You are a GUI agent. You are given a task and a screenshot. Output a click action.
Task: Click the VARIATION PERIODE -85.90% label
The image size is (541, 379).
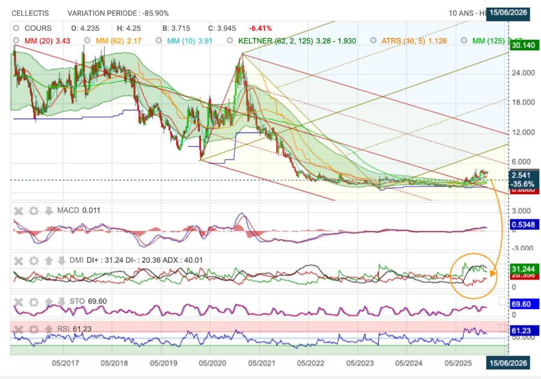tap(118, 14)
